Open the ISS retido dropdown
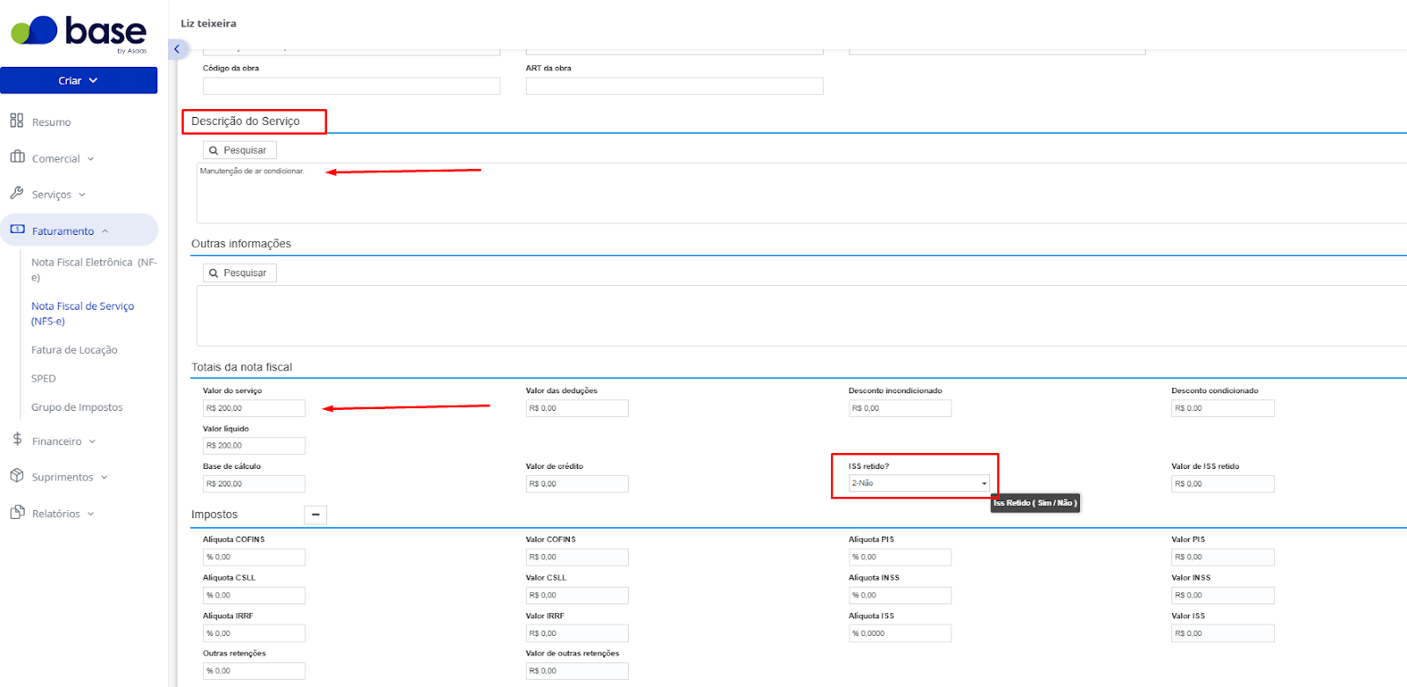 point(919,483)
